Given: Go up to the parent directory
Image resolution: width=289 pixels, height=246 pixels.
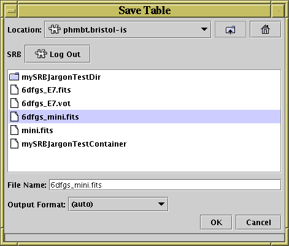Looking at the screenshot, I should (230, 29).
